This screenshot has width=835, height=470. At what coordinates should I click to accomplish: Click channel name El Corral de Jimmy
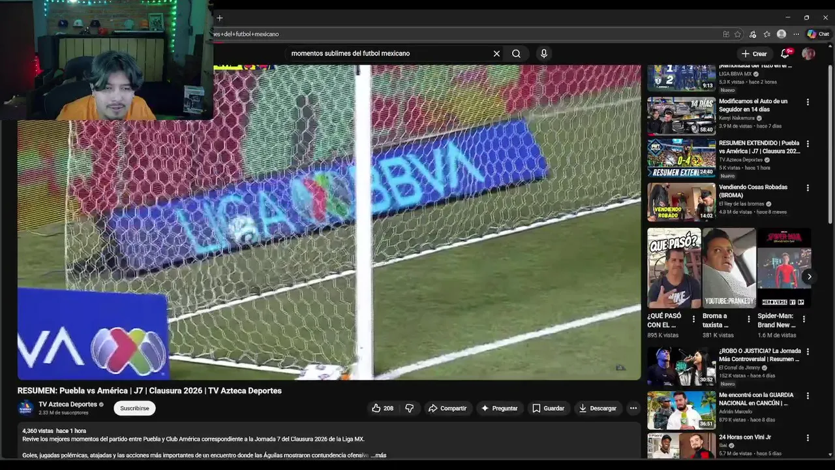[x=740, y=368]
